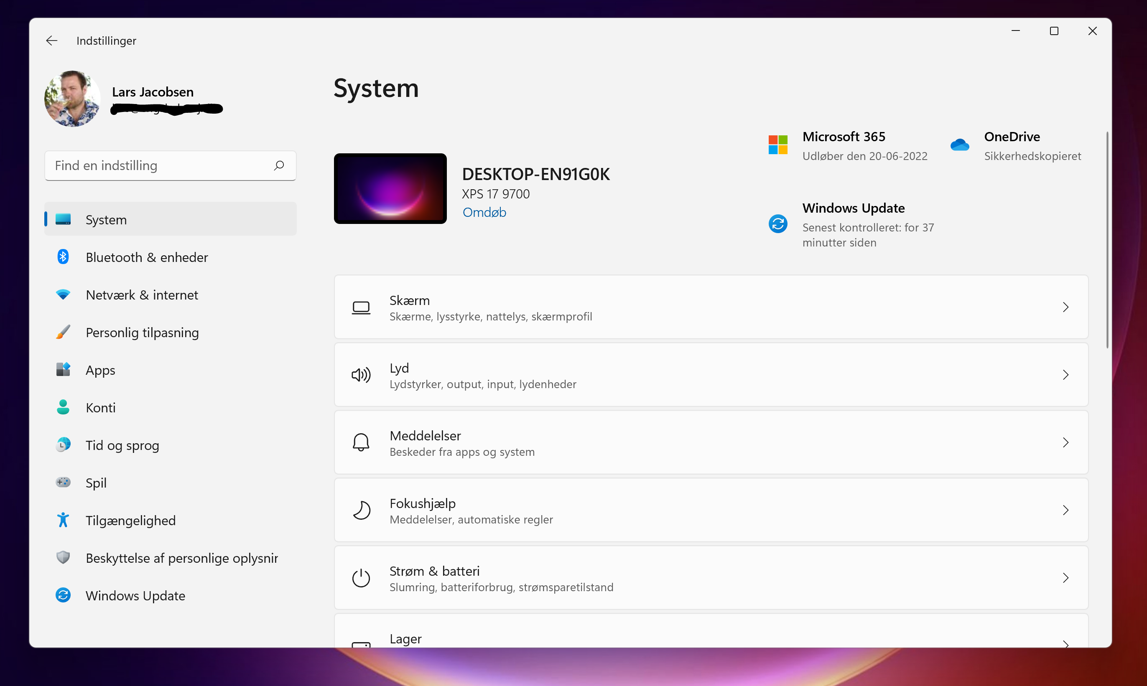Open Personlig tilpasning sidebar item
The height and width of the screenshot is (686, 1147).
[x=142, y=333]
